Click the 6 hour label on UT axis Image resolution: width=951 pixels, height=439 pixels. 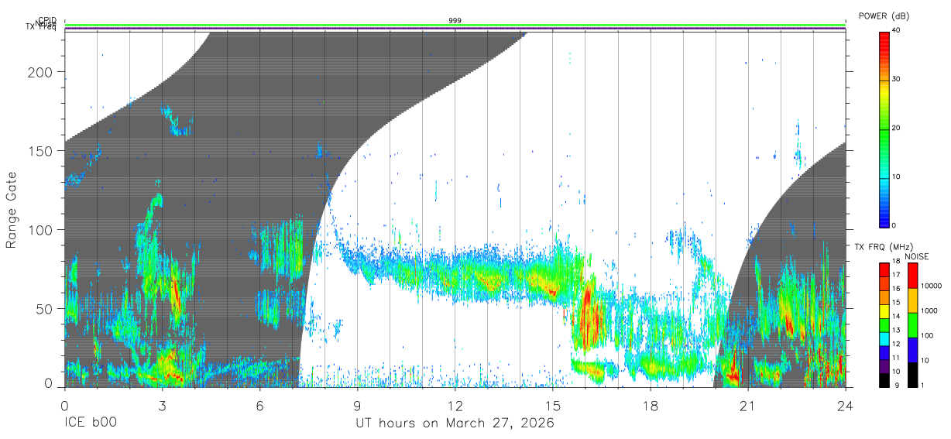[259, 406]
